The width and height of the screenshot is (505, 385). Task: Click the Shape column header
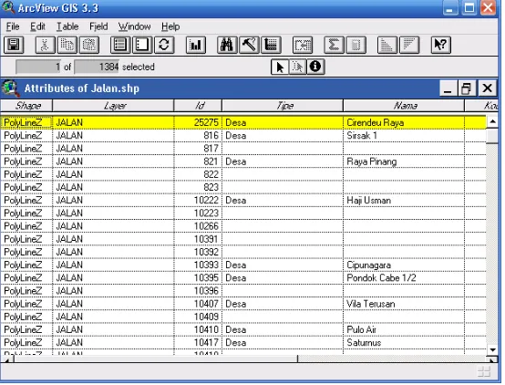click(26, 106)
